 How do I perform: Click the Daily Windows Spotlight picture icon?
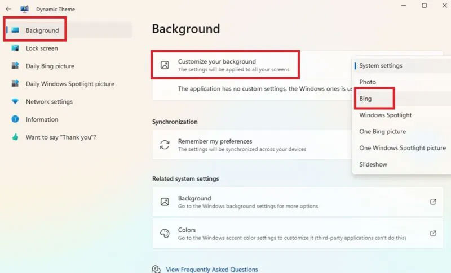15,83
